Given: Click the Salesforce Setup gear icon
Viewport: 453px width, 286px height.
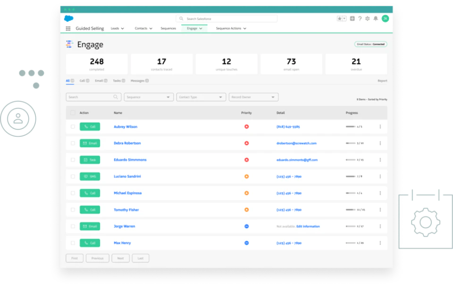Looking at the screenshot, I should pos(368,18).
